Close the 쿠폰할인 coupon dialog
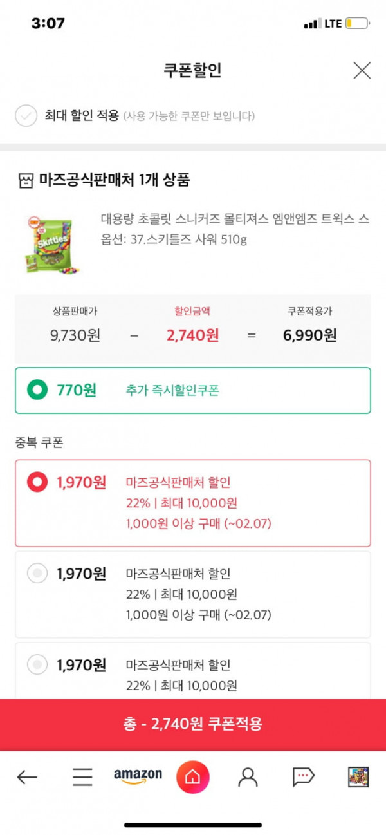386x835 pixels. [362, 71]
